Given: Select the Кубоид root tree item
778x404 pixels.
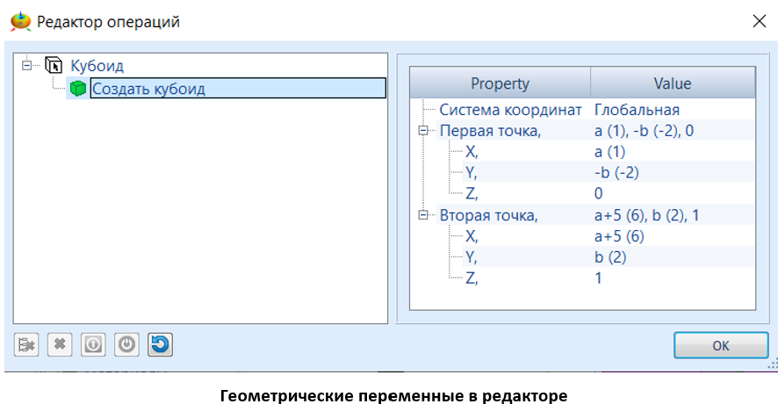Looking at the screenshot, I should 97,66.
